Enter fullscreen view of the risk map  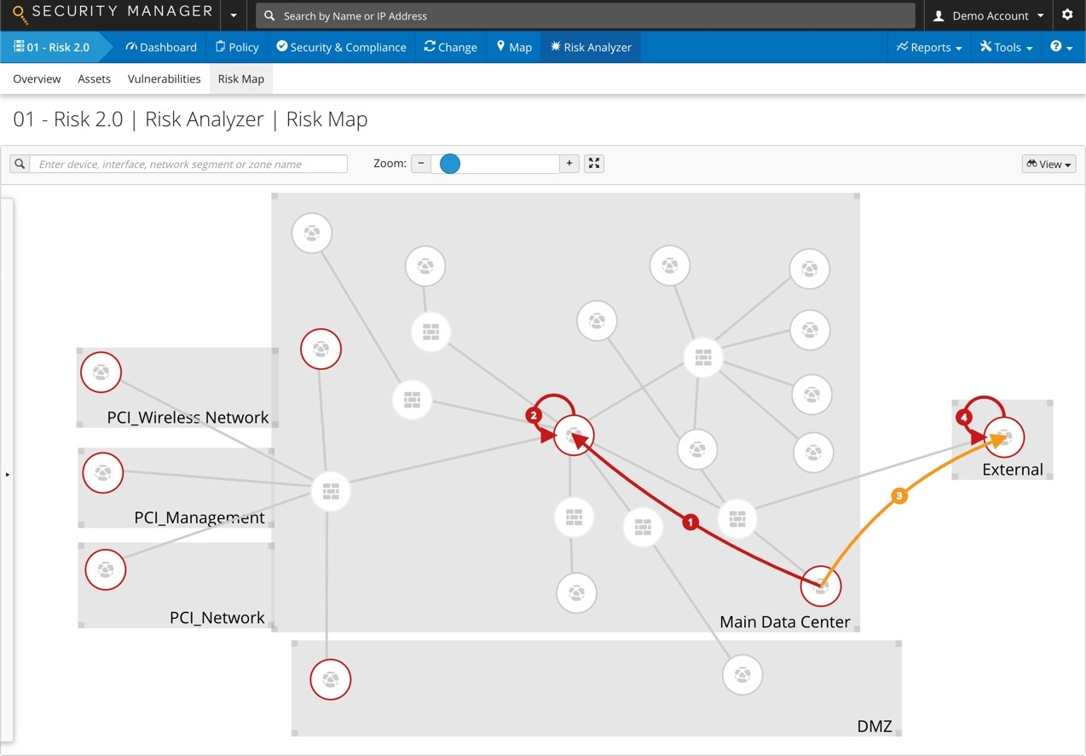click(x=593, y=163)
